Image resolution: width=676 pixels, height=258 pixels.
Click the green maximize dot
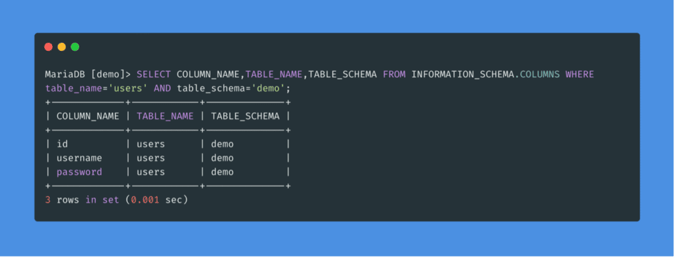(x=75, y=47)
